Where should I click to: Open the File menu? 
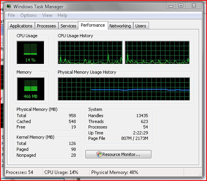pos(11,15)
